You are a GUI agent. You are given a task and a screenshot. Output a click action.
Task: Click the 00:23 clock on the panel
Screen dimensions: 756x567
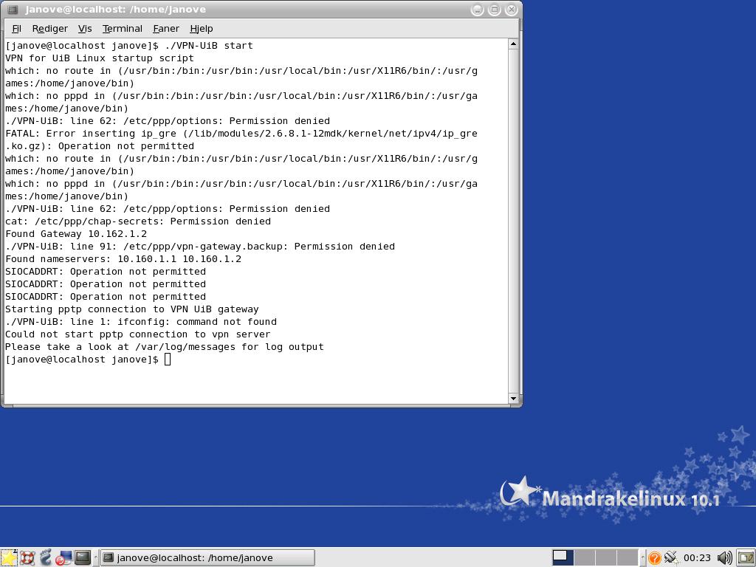pyautogui.click(x=697, y=558)
